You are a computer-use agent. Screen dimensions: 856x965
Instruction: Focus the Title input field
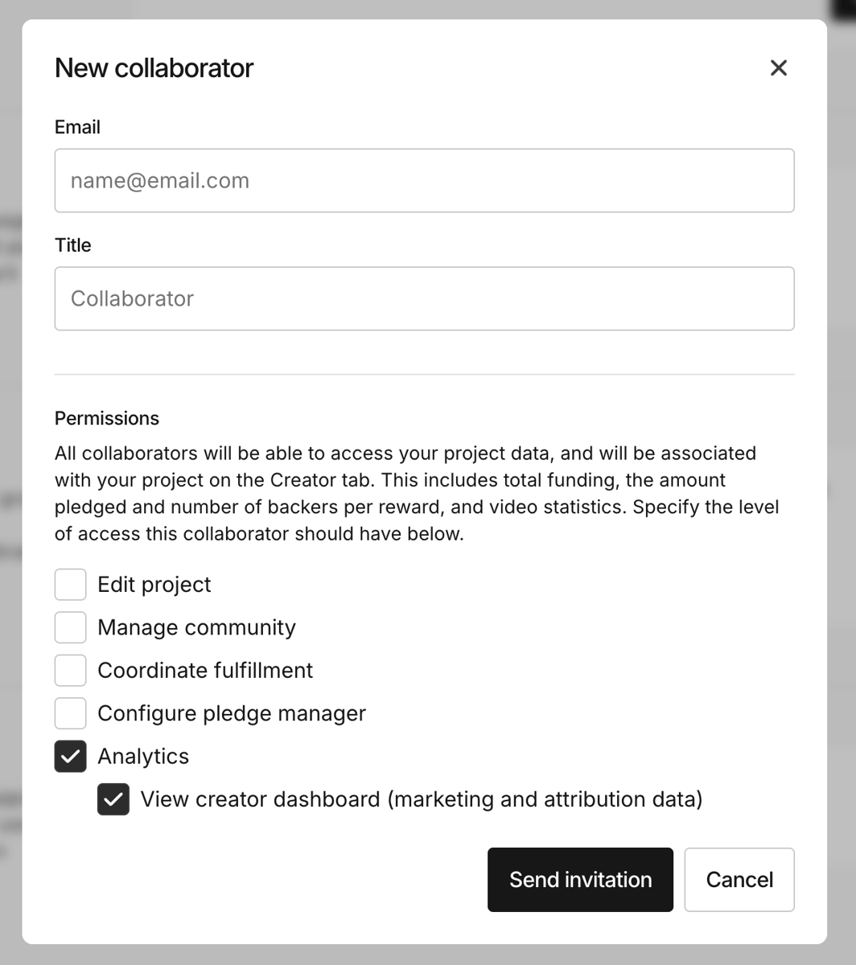[425, 298]
